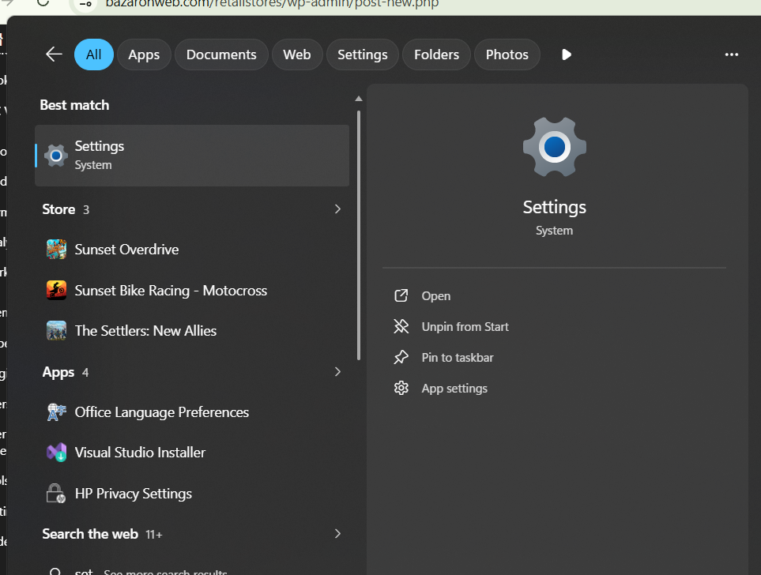Select the All filter tab
Image resolution: width=761 pixels, height=575 pixels.
94,54
